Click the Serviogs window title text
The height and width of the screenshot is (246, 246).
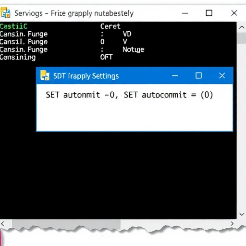point(74,13)
